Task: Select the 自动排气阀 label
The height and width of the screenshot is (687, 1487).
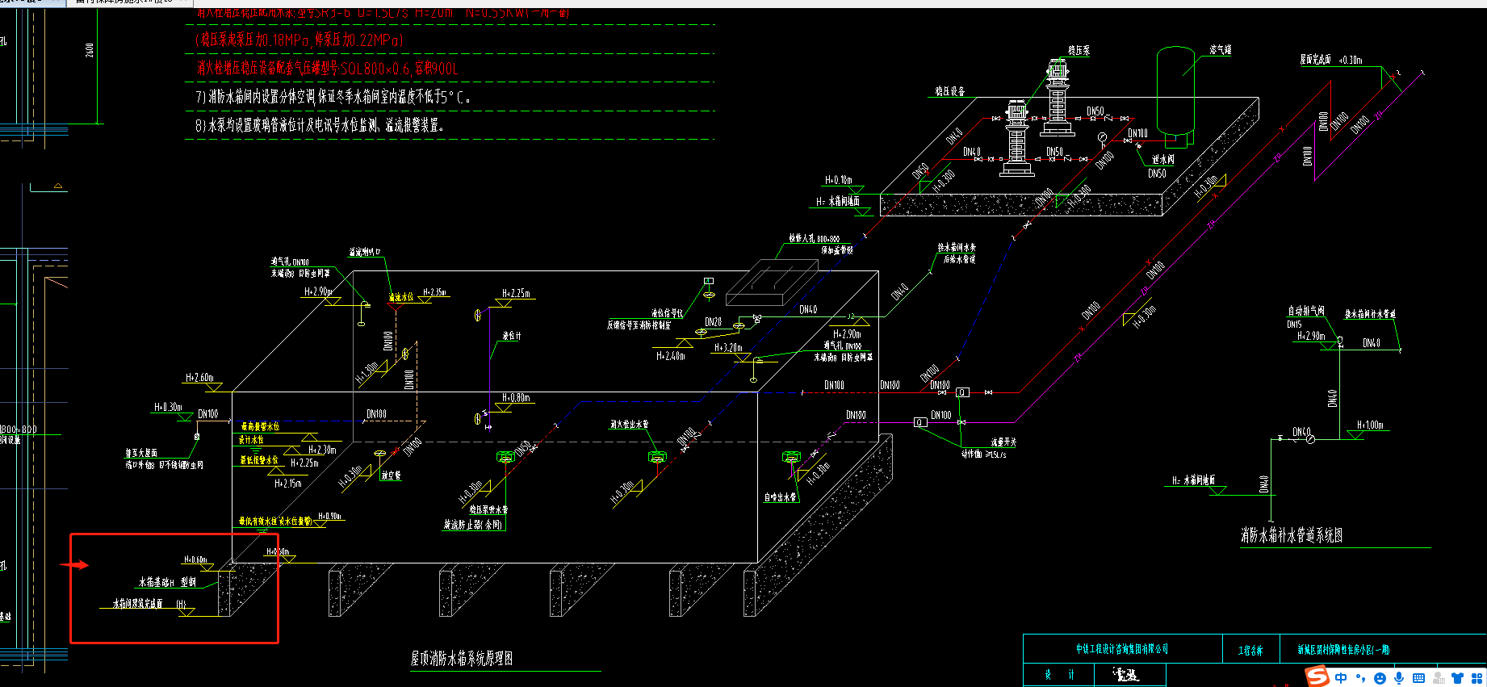Action: click(1306, 310)
